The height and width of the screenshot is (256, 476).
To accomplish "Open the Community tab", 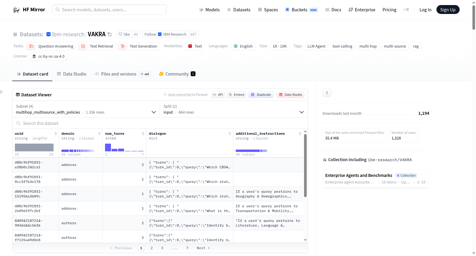I will [x=177, y=74].
